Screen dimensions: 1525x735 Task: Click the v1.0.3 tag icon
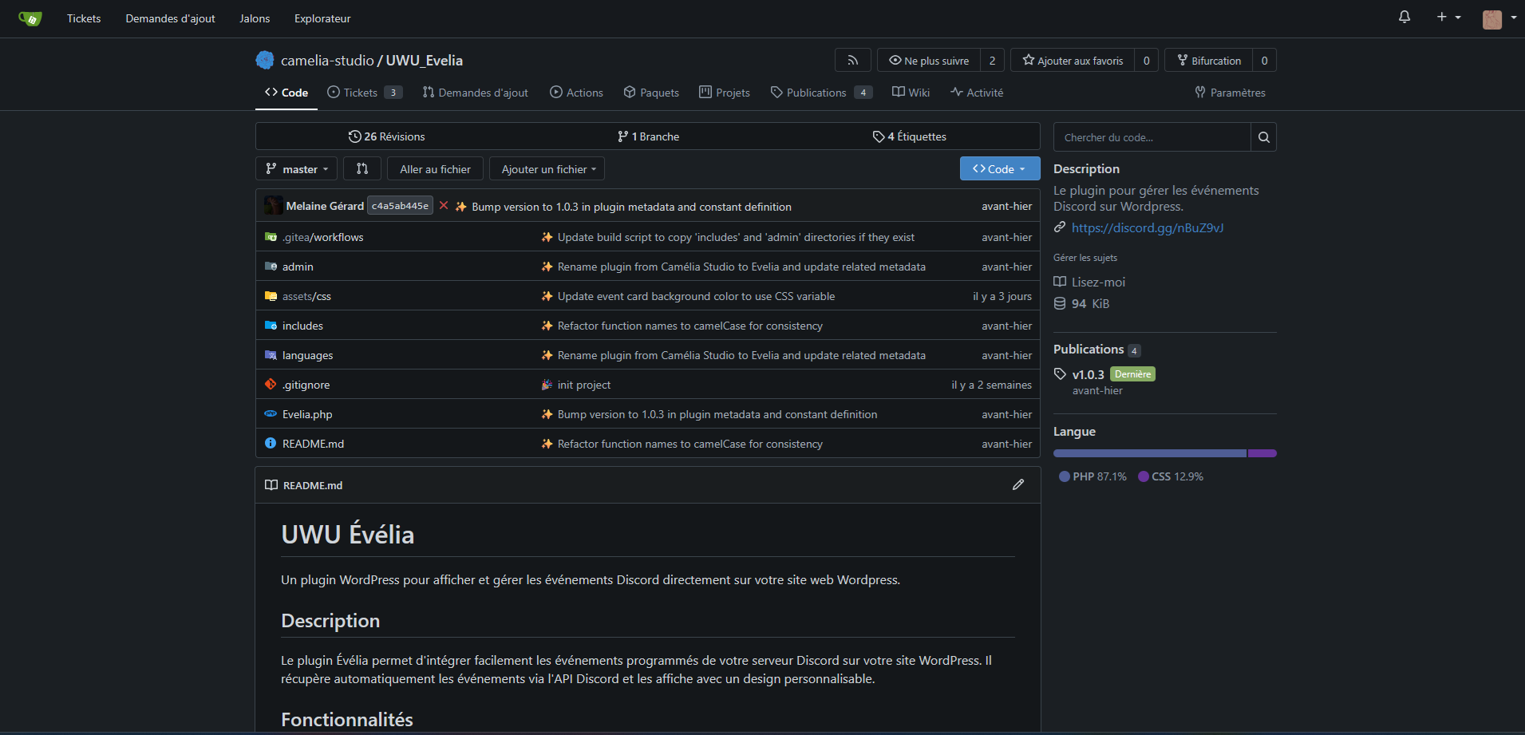(1060, 374)
